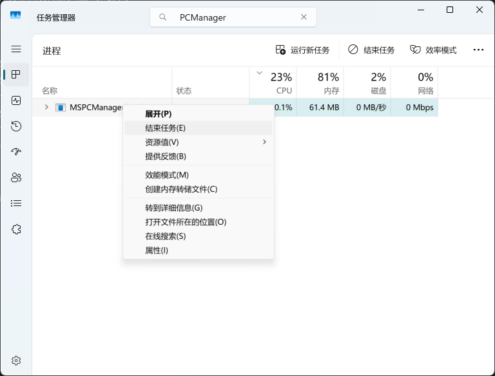
Task: Open Startup apps page in sidebar
Action: coord(16,152)
